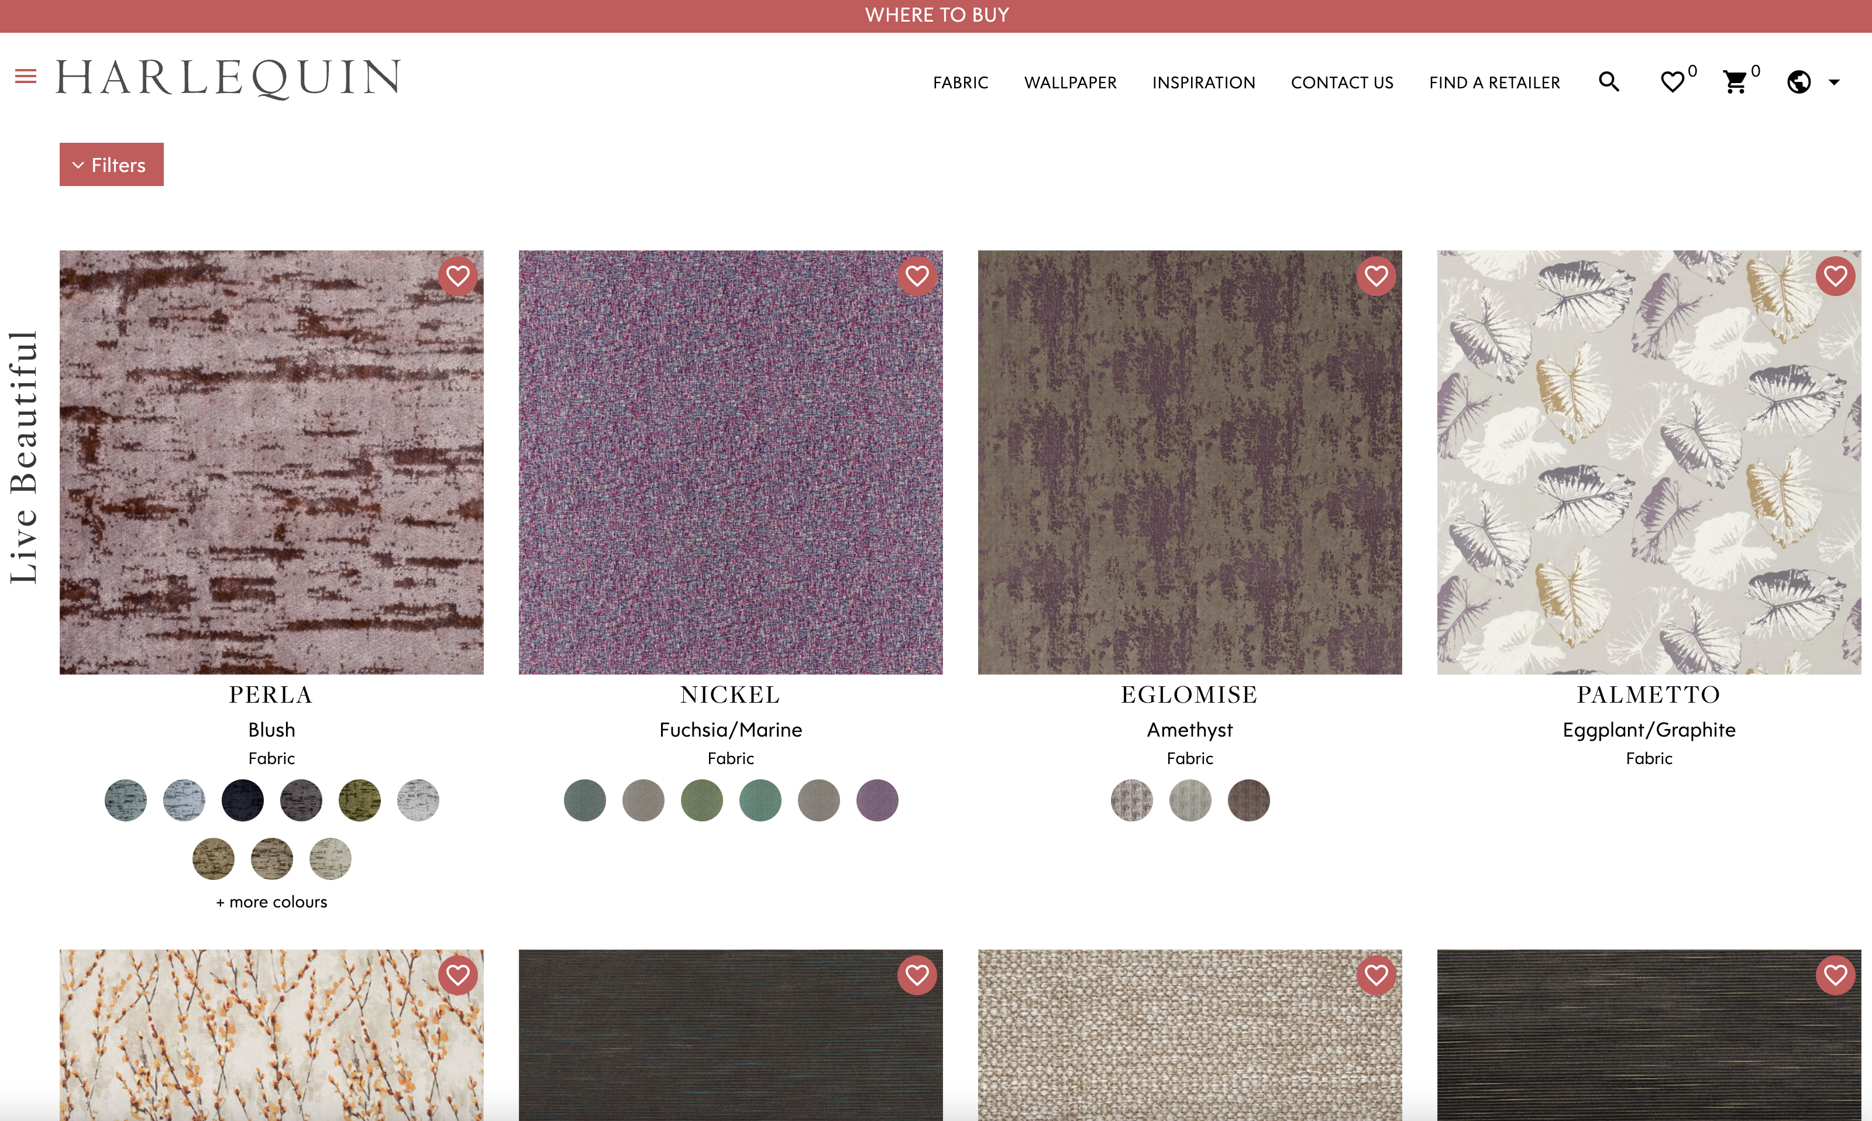Toggle wishlist heart on NICKEL fabric
This screenshot has width=1872, height=1121.
tap(918, 276)
